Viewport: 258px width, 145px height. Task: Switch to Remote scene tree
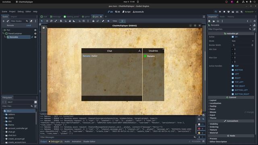(10, 25)
